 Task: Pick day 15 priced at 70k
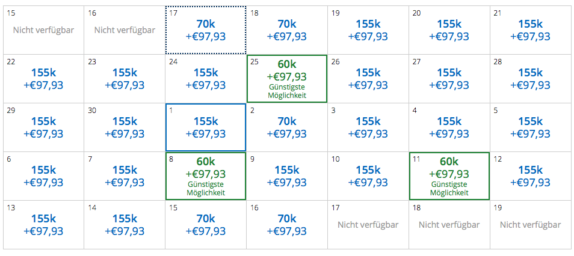[x=206, y=225]
